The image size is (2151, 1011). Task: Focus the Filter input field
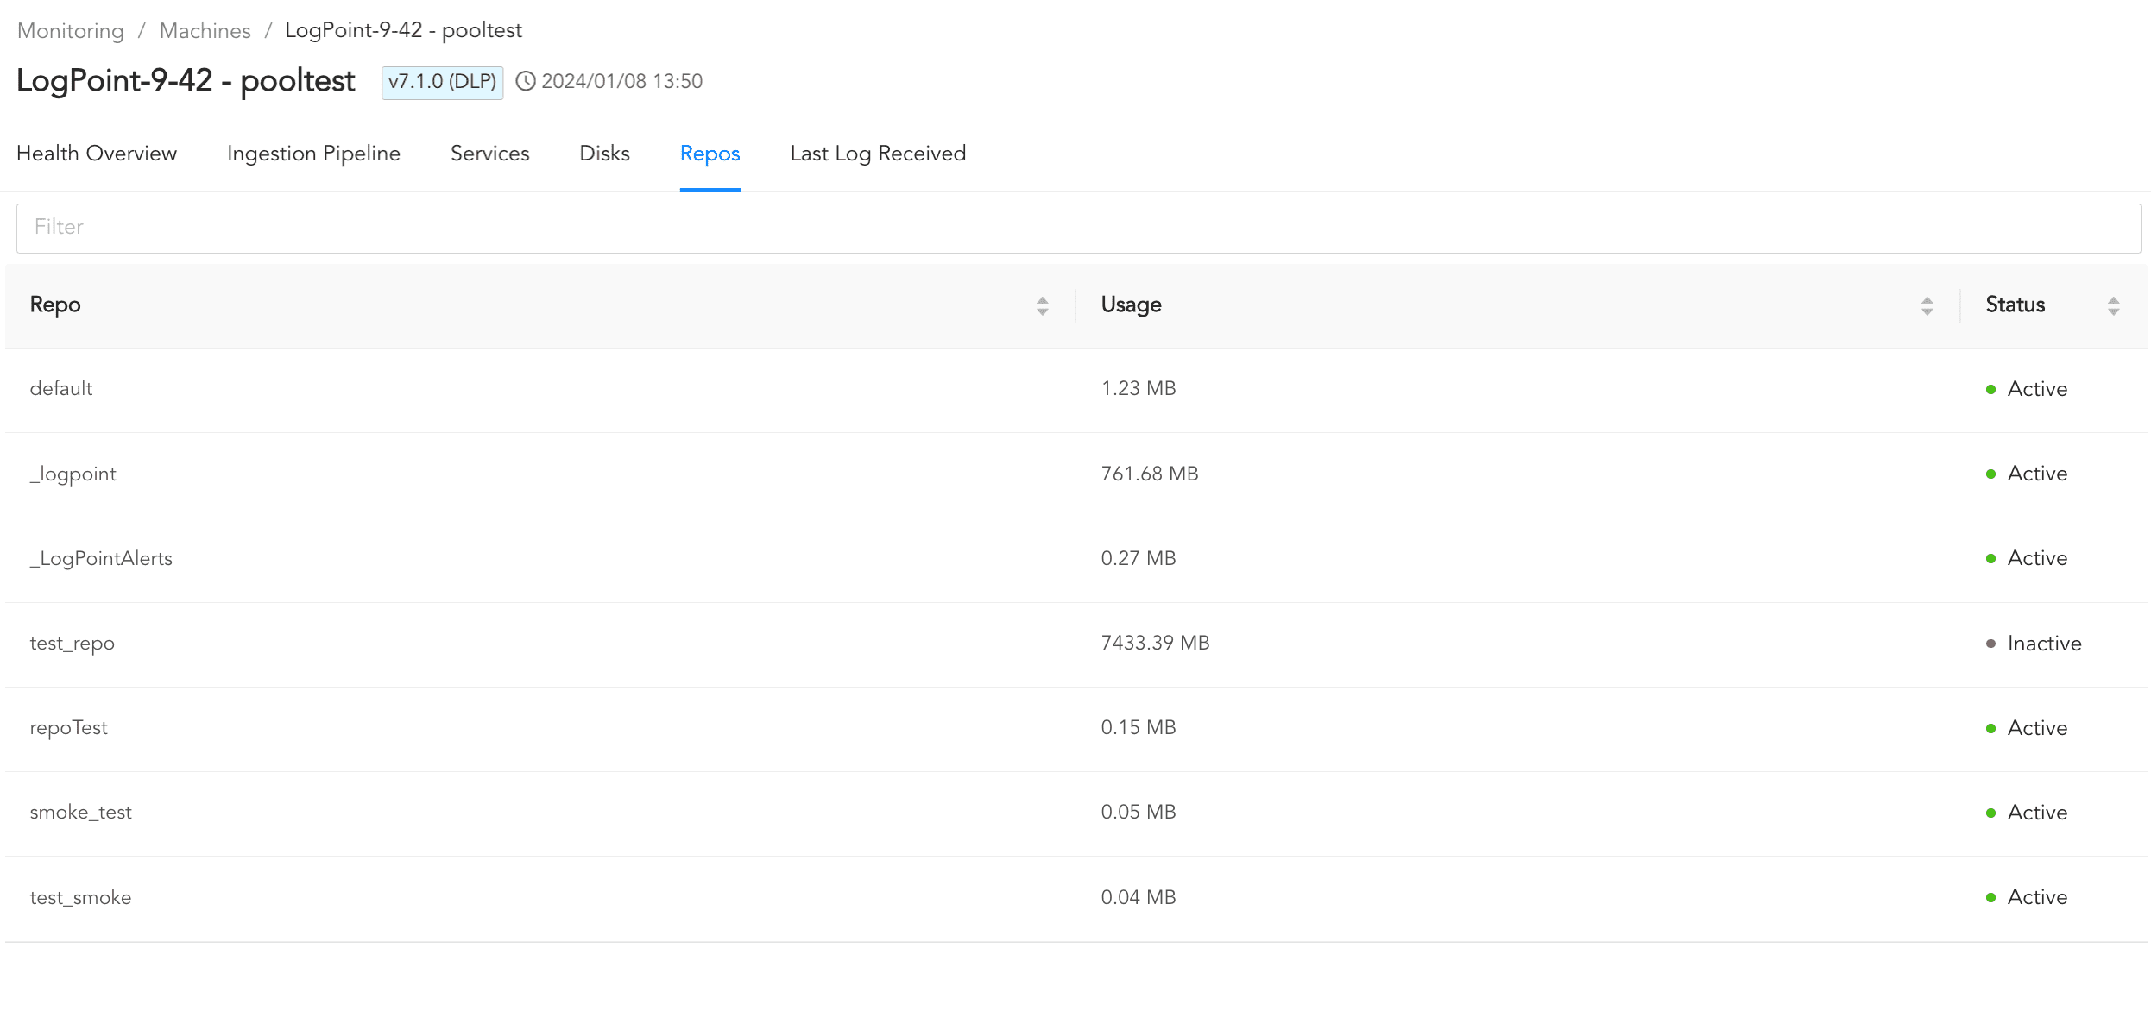1077,228
